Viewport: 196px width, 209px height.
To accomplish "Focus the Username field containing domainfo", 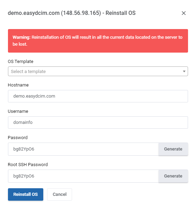I will click(x=98, y=122).
